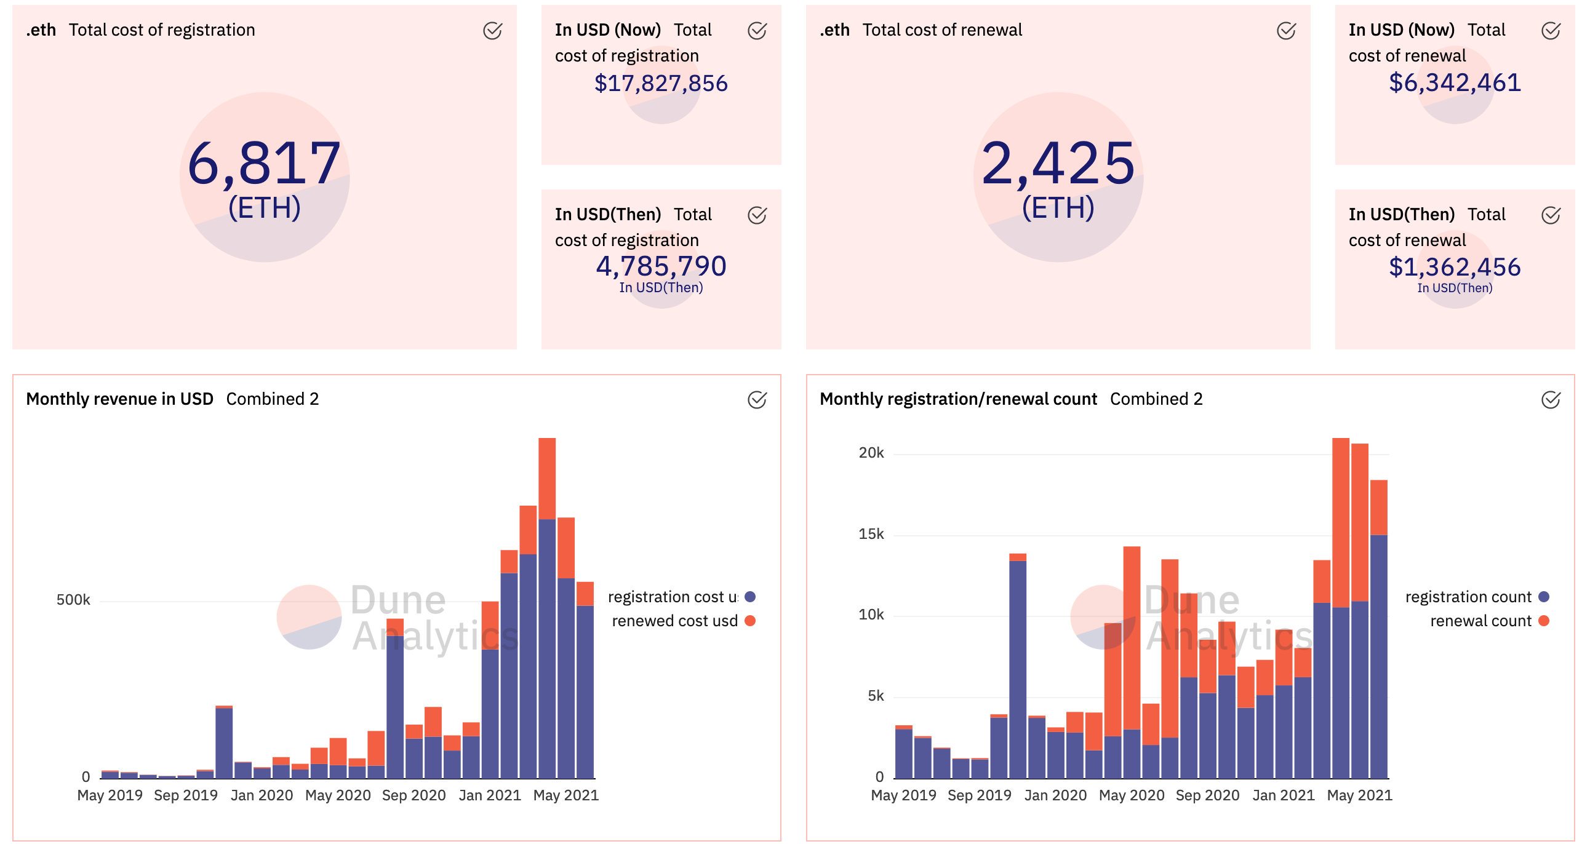Click checkmark icon on Monthly revenue chart
Screen dimensions: 1590x844
point(757,399)
